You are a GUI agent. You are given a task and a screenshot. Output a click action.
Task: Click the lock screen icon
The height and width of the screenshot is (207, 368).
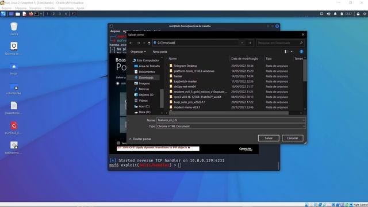tap(358, 14)
